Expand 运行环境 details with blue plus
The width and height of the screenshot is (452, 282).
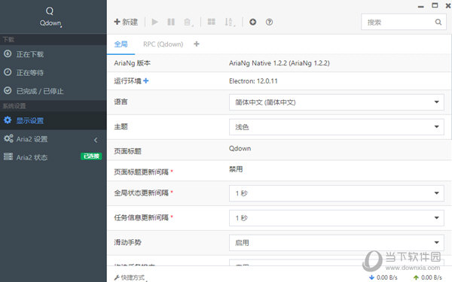click(146, 81)
